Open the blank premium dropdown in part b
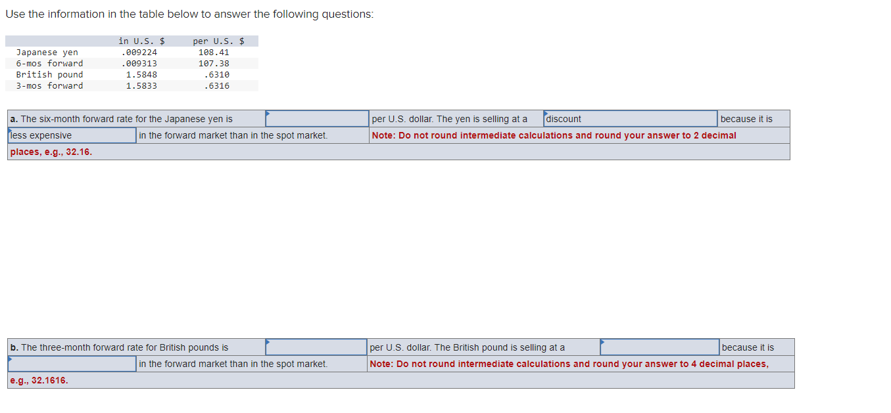Viewport: 891px width, 413px height. coord(659,347)
